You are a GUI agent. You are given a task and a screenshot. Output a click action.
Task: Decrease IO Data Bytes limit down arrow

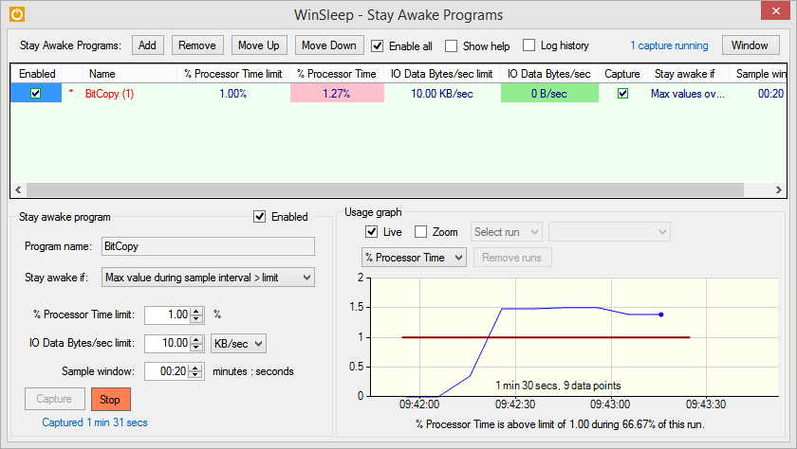196,348
